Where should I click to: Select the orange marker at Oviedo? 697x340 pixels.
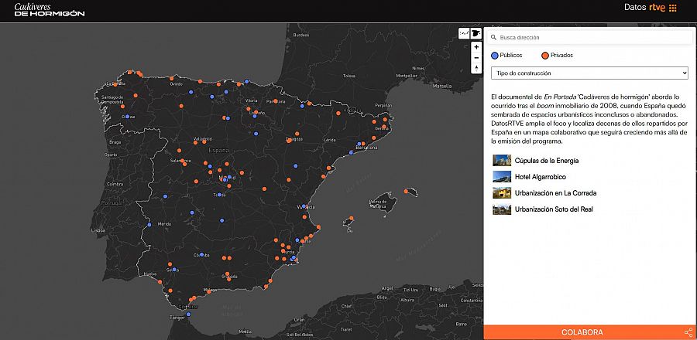[x=172, y=79]
